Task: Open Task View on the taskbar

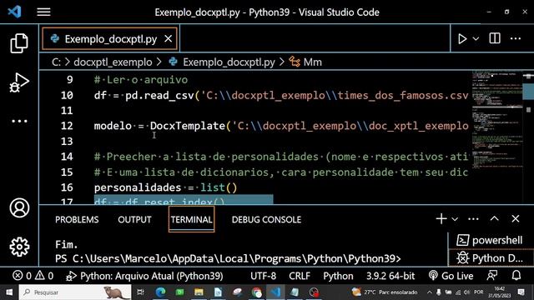Action: (140, 292)
